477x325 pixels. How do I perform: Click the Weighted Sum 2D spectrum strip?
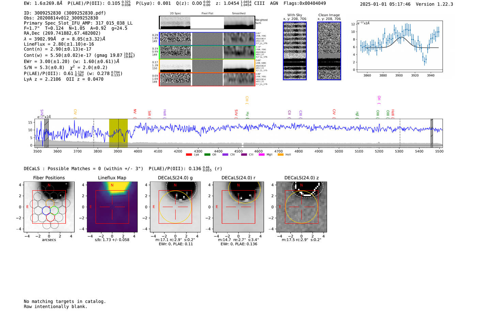tap(207, 23)
